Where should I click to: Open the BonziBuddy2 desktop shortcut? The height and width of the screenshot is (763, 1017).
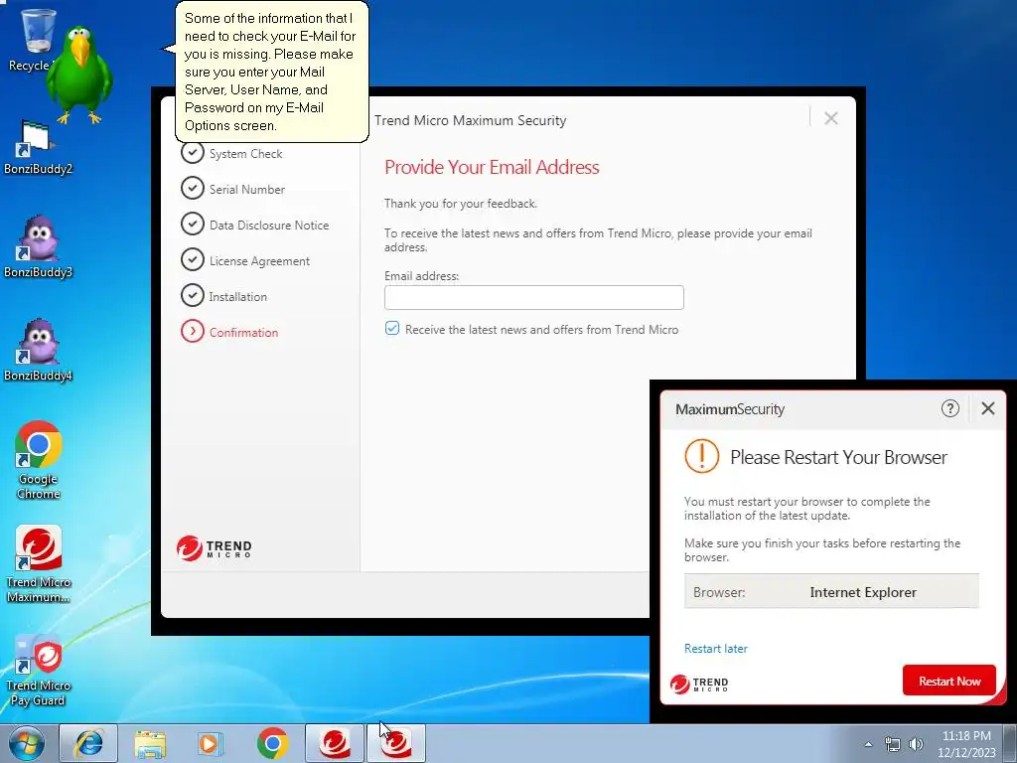coord(38,148)
